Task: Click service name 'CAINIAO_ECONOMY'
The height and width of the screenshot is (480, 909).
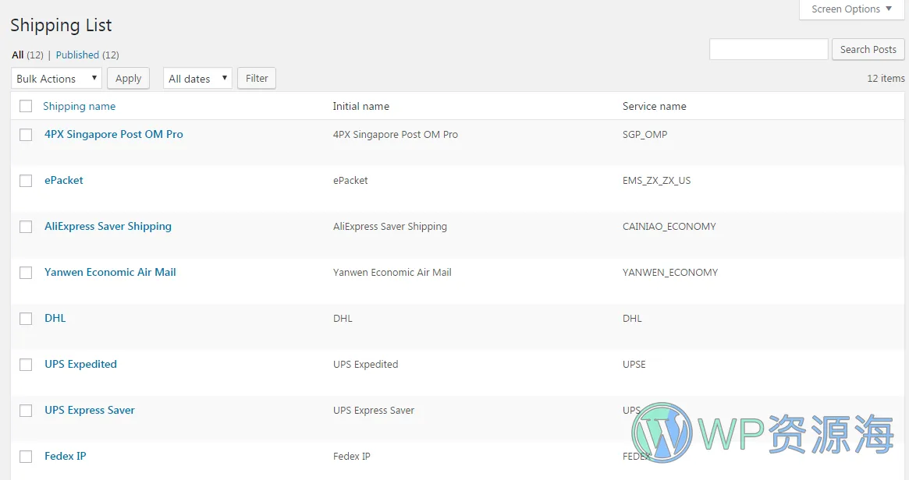Action: tap(669, 227)
